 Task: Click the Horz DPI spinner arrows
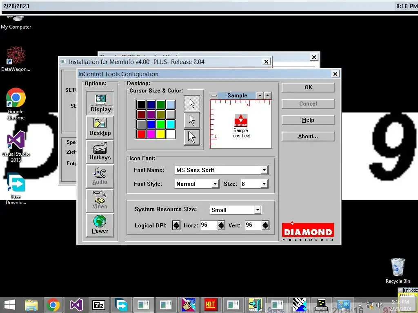point(221,225)
